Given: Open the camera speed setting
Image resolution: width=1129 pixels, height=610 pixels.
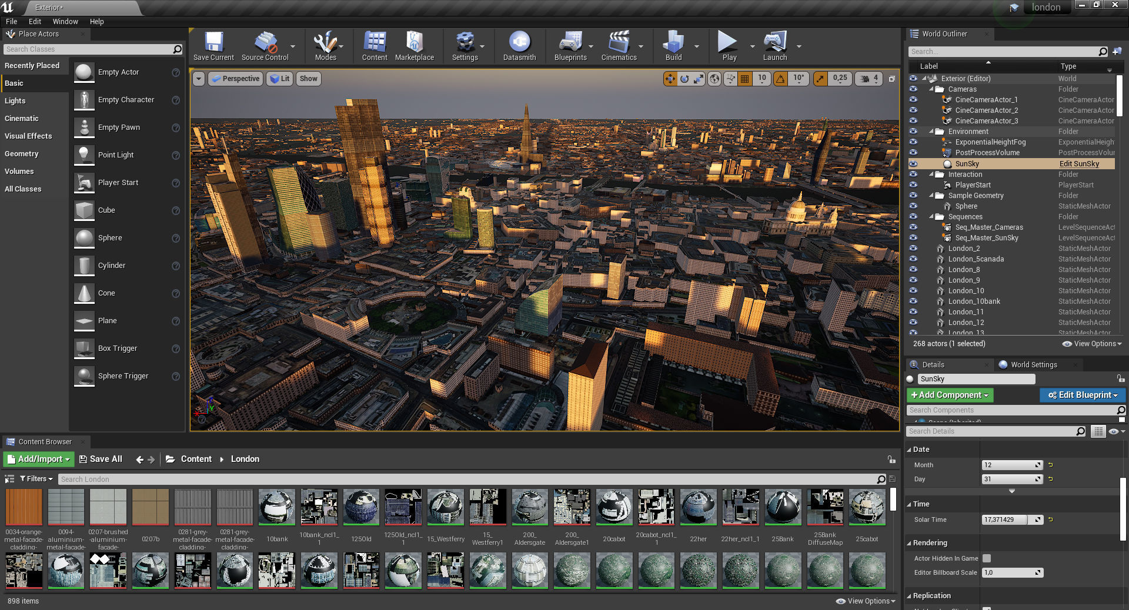Looking at the screenshot, I should (869, 79).
